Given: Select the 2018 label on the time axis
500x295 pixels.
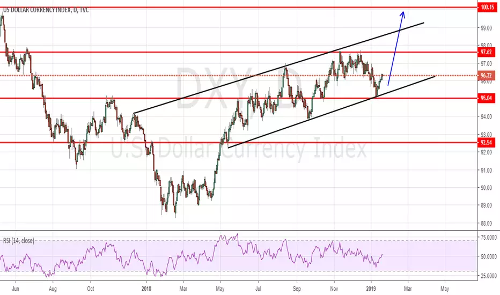Looking at the screenshot, I should (x=146, y=289).
